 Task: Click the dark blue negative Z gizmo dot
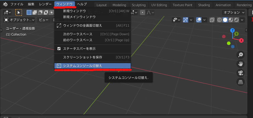(233, 47)
